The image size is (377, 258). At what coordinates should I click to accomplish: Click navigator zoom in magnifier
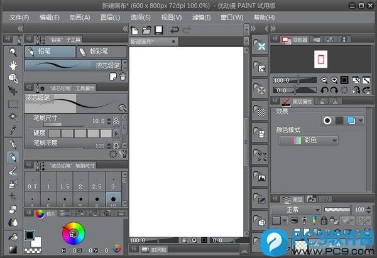[334, 80]
